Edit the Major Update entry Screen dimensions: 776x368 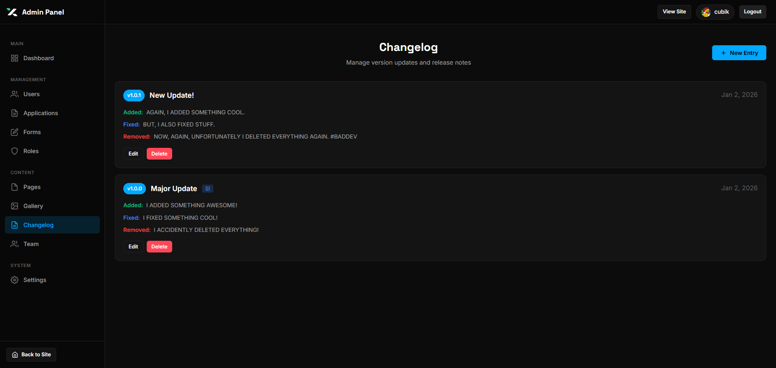[x=133, y=247]
